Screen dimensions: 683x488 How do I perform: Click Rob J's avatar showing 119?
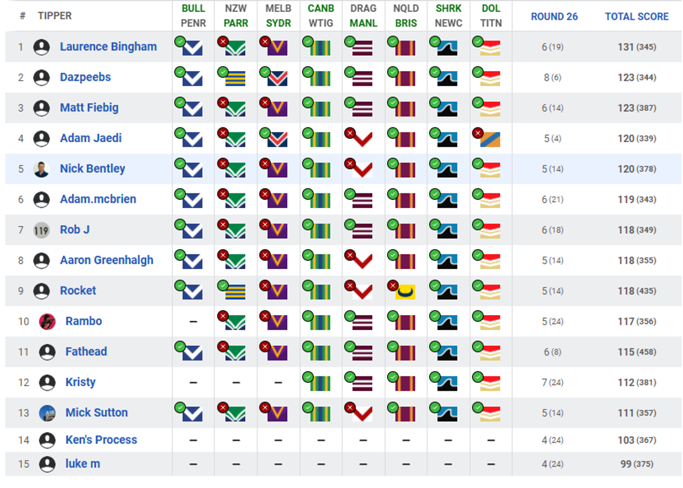[x=42, y=230]
